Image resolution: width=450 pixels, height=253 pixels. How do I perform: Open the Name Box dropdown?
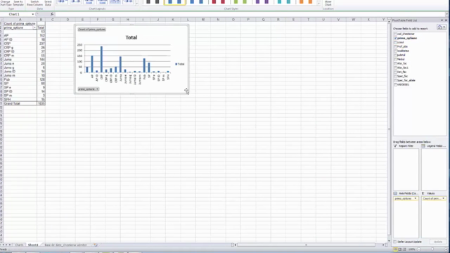click(x=33, y=14)
